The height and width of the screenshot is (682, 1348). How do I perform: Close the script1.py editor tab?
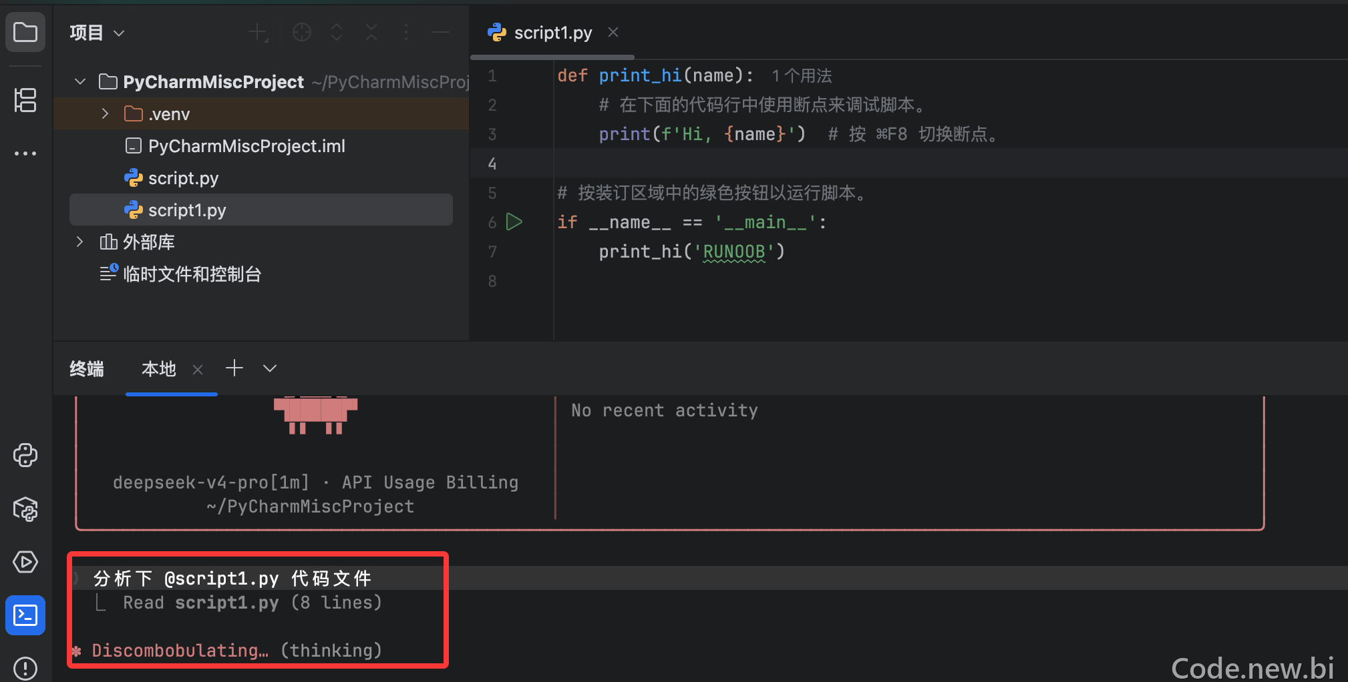613,32
